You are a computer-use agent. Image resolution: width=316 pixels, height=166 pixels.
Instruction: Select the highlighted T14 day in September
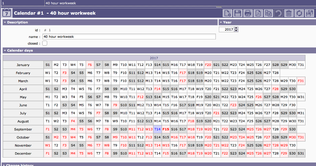tap(157, 129)
